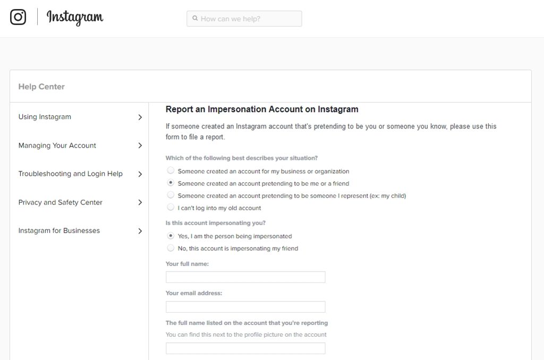Click the search magnifier icon

point(195,19)
